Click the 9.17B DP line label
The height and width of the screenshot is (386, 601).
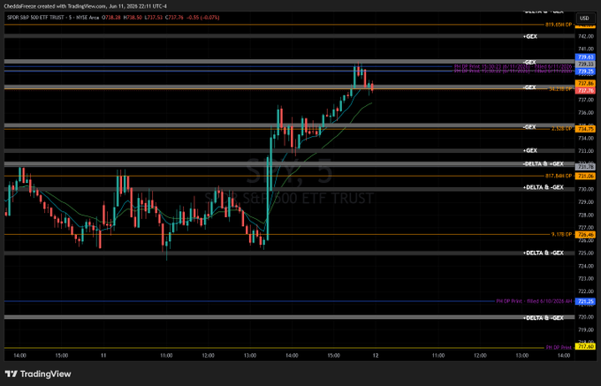[x=561, y=234]
